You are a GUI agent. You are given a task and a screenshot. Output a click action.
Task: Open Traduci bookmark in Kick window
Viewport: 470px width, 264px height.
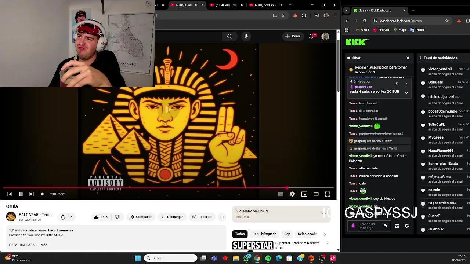point(417,30)
